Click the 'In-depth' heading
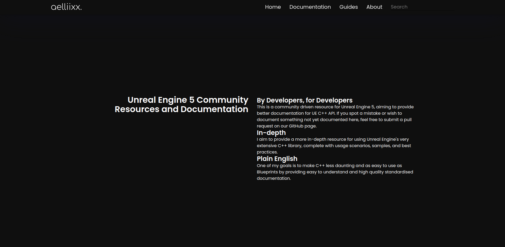 [x=271, y=133]
